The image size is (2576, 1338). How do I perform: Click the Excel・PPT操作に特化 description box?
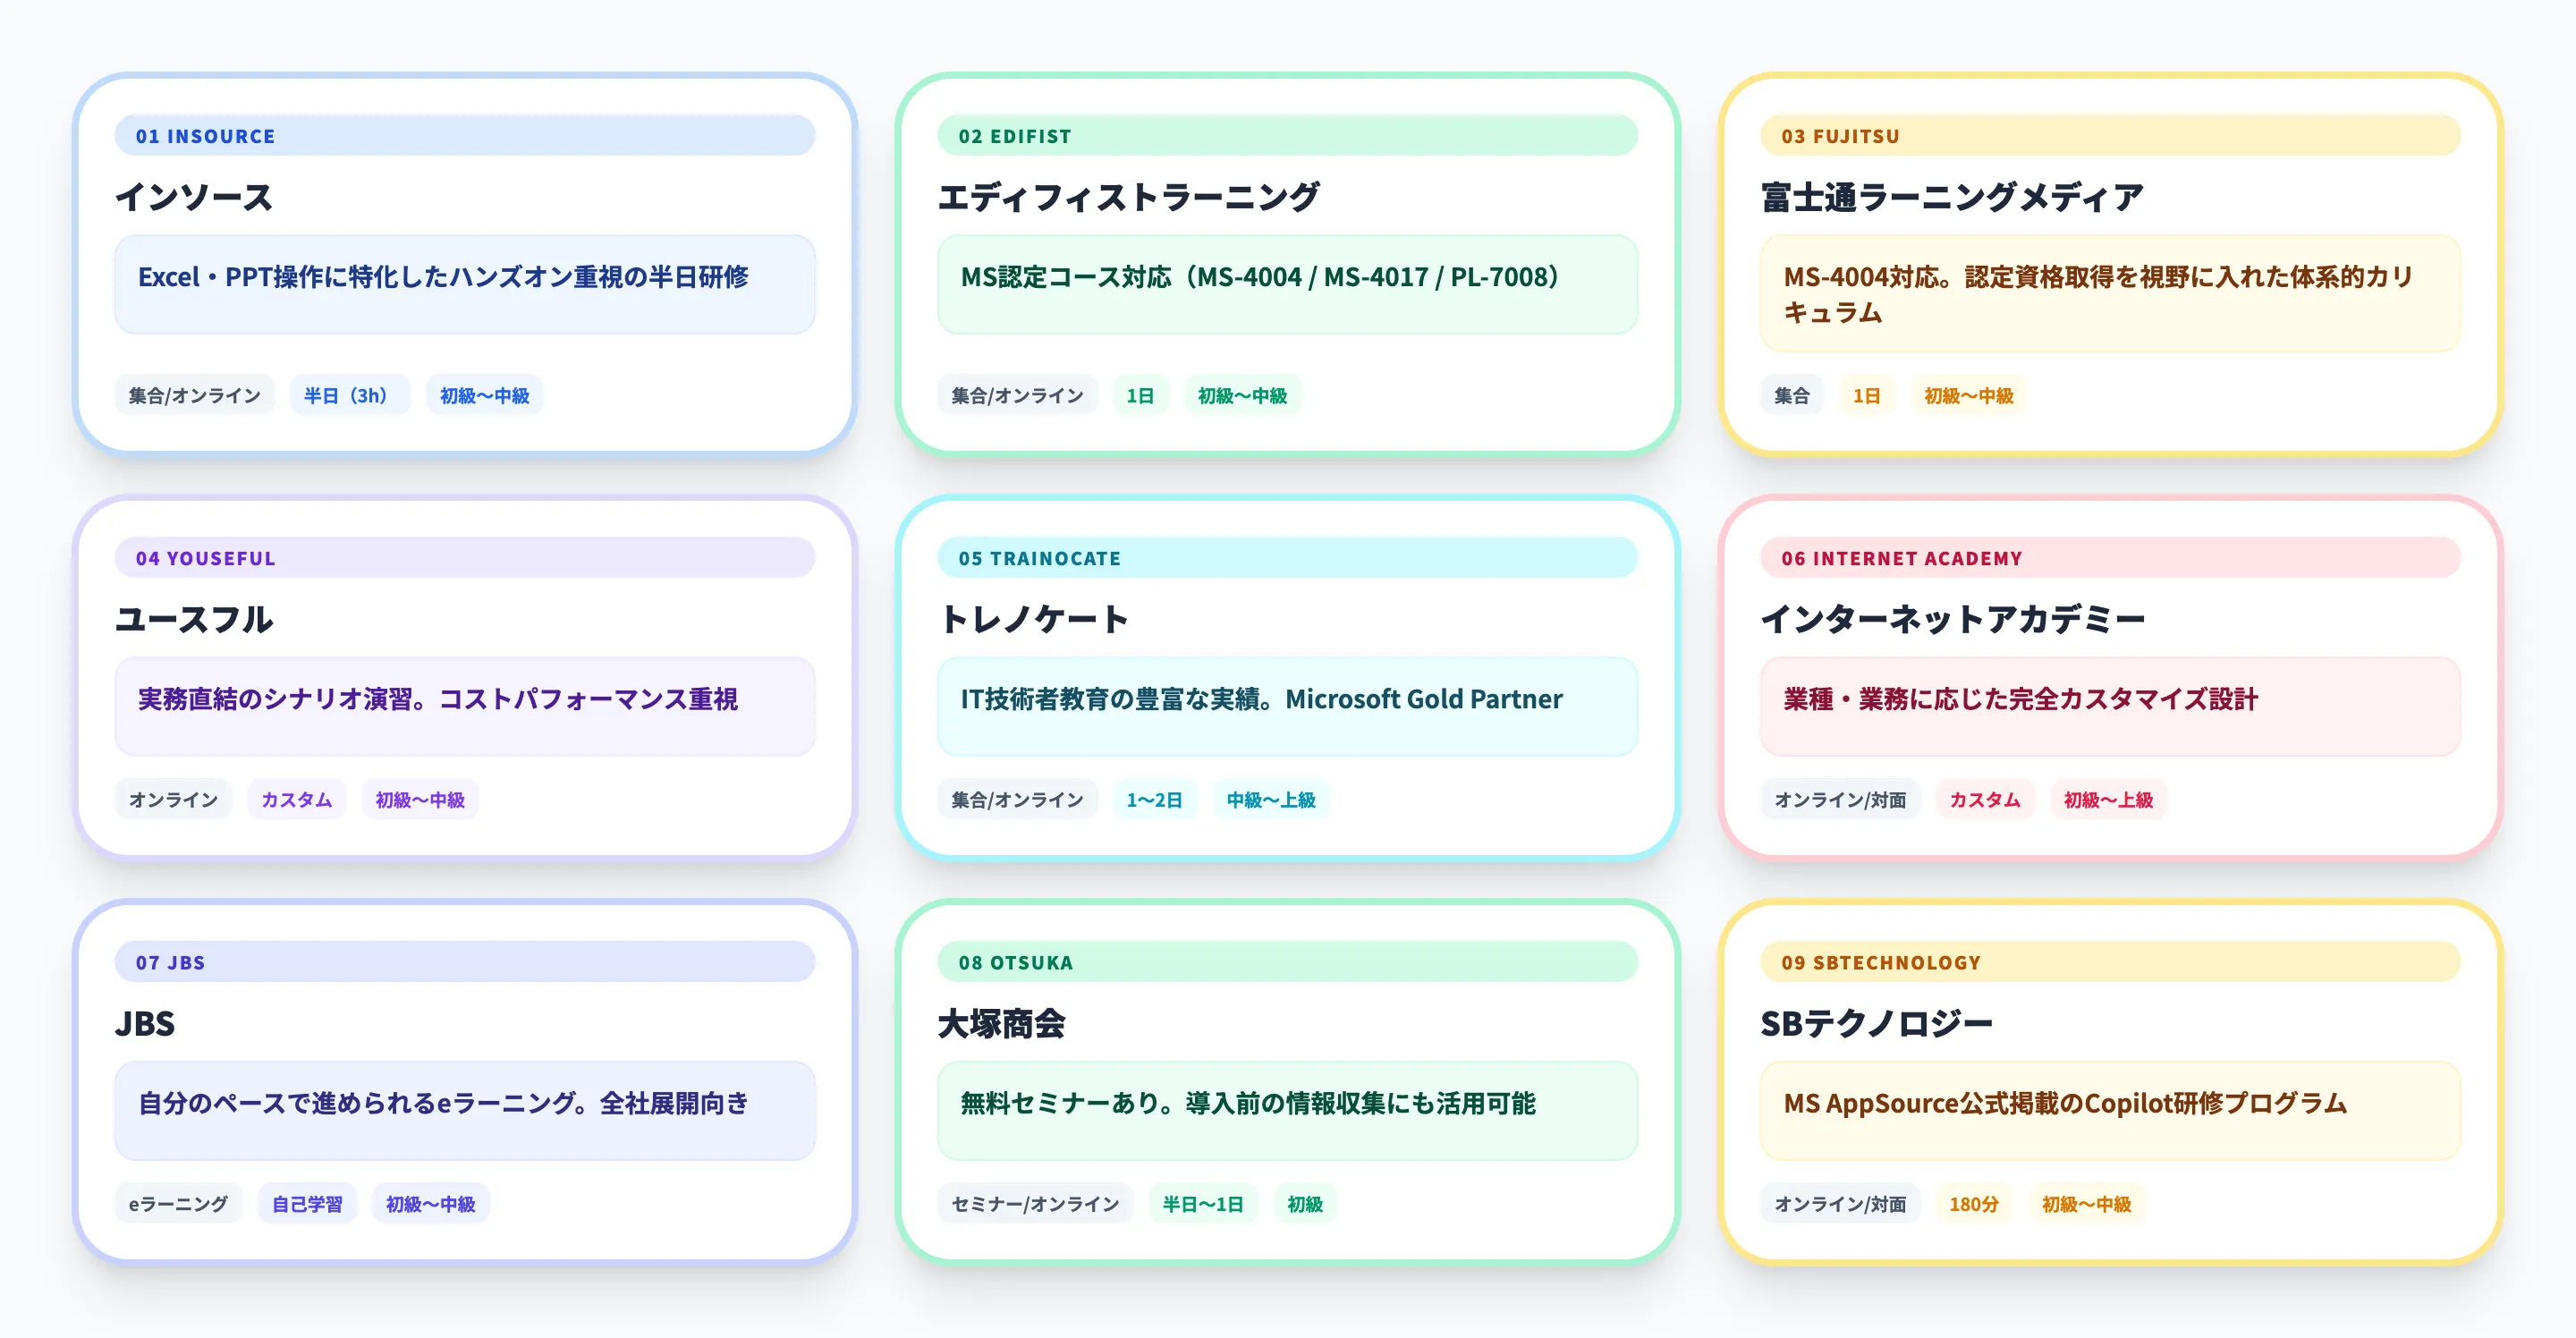[x=465, y=285]
